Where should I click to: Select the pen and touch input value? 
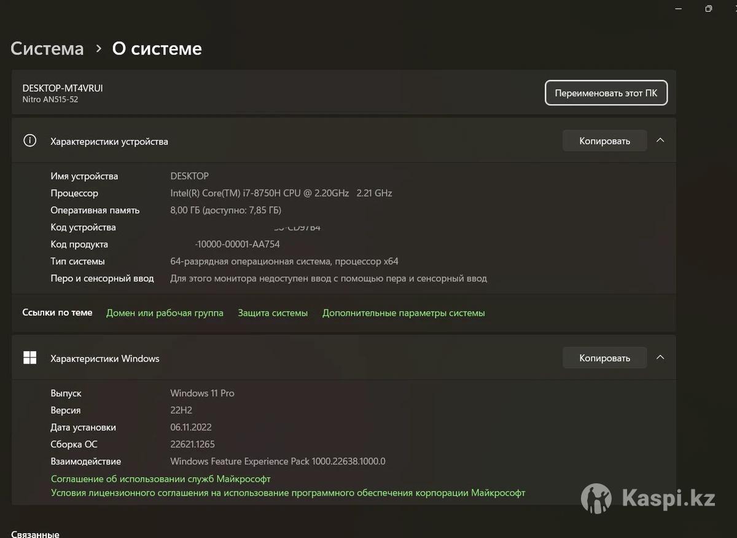(x=329, y=278)
